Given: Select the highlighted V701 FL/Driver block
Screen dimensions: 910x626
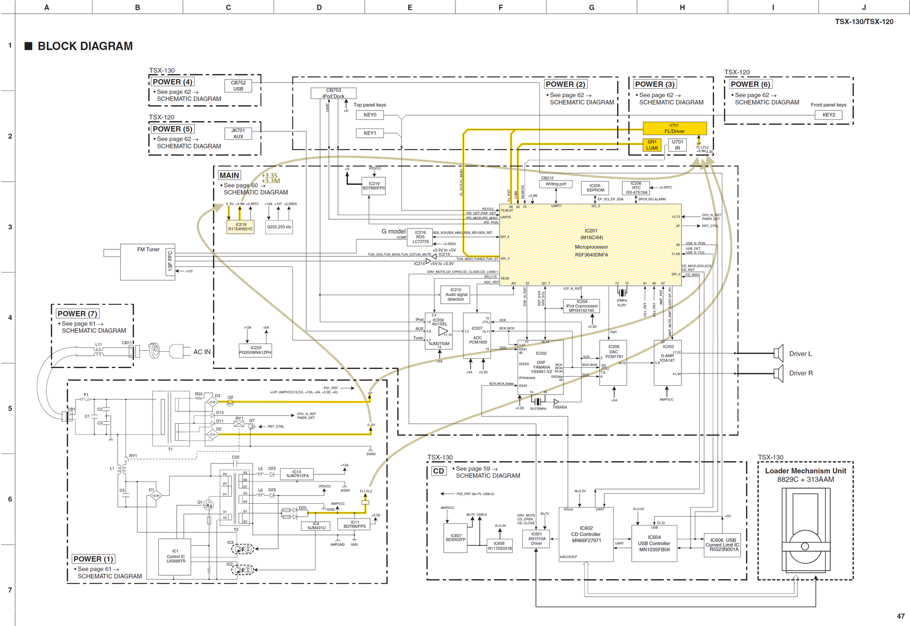Looking at the screenshot, I should point(674,128).
